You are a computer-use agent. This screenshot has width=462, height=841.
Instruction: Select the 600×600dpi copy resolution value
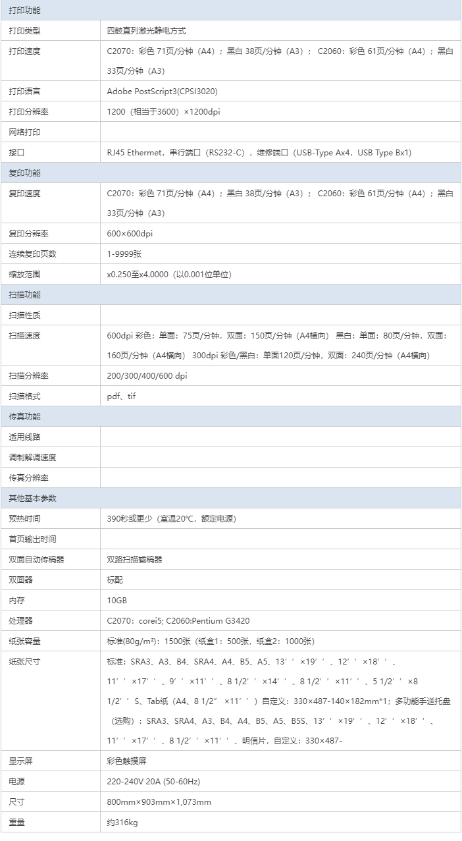click(130, 234)
